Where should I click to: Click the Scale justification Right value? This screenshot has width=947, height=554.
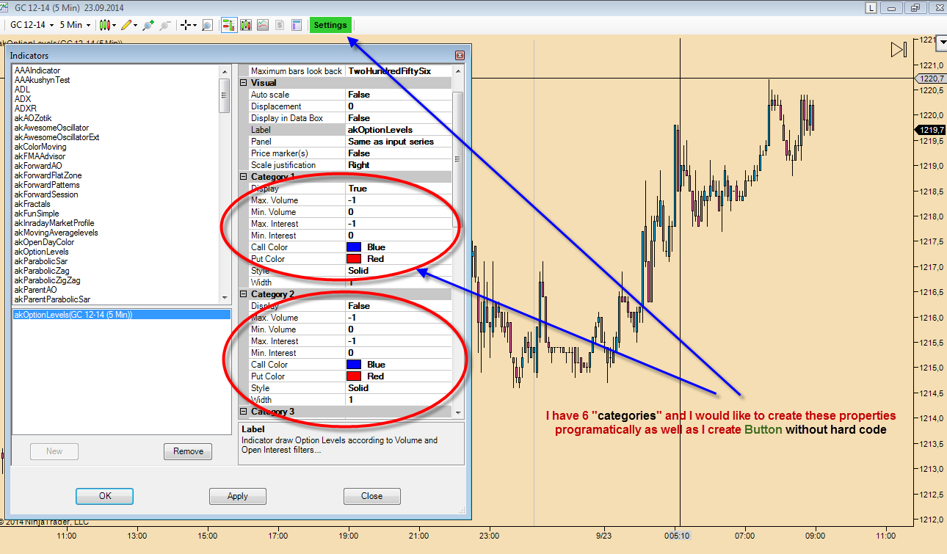(399, 165)
